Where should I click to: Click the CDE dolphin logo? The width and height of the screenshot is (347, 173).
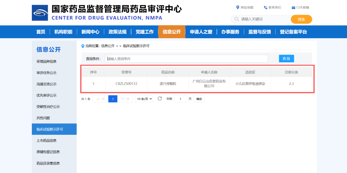tap(40, 13)
